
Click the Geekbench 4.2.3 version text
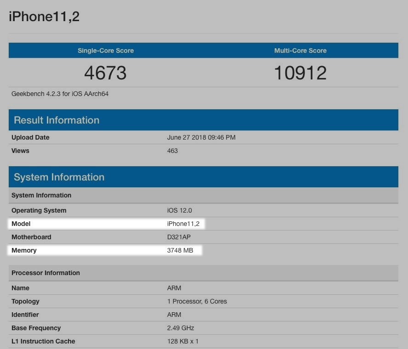click(60, 94)
